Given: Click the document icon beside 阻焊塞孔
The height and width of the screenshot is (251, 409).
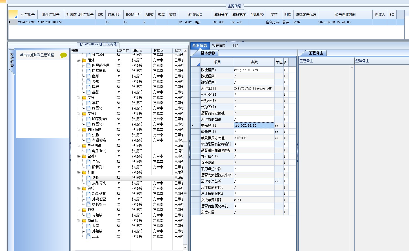Looking at the screenshot, I should tap(88, 71).
